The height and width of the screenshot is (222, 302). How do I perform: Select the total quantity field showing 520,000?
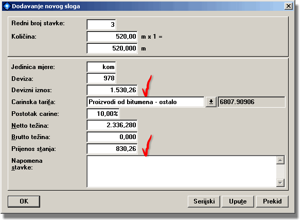[x=112, y=48]
